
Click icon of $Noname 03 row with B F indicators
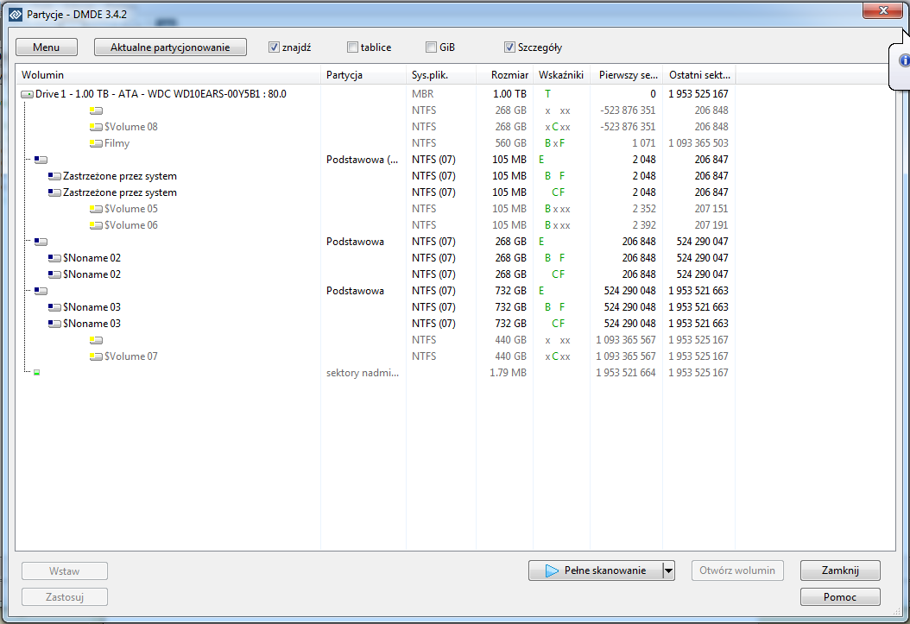(x=54, y=307)
